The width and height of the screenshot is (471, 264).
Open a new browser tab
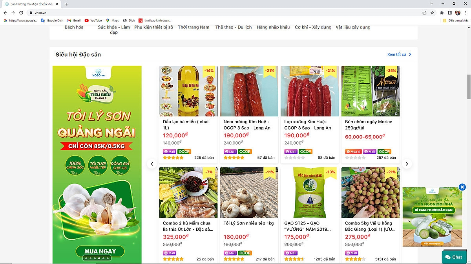pyautogui.click(x=66, y=4)
